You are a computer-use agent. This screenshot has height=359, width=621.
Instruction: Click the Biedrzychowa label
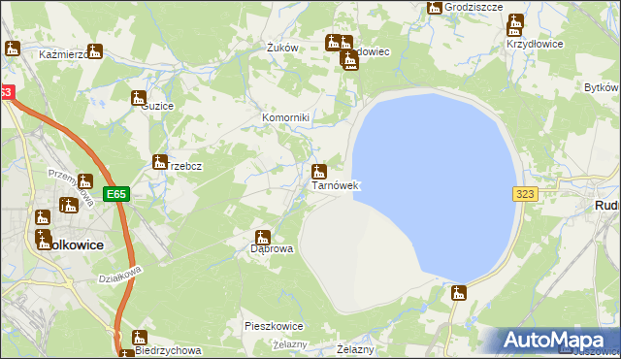pos(168,350)
